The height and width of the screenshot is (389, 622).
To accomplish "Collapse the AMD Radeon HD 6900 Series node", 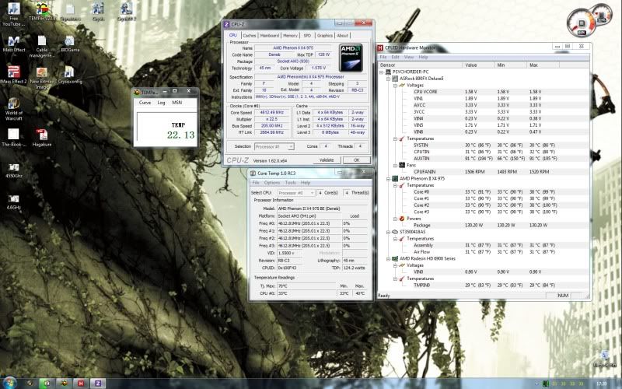I will (x=388, y=258).
